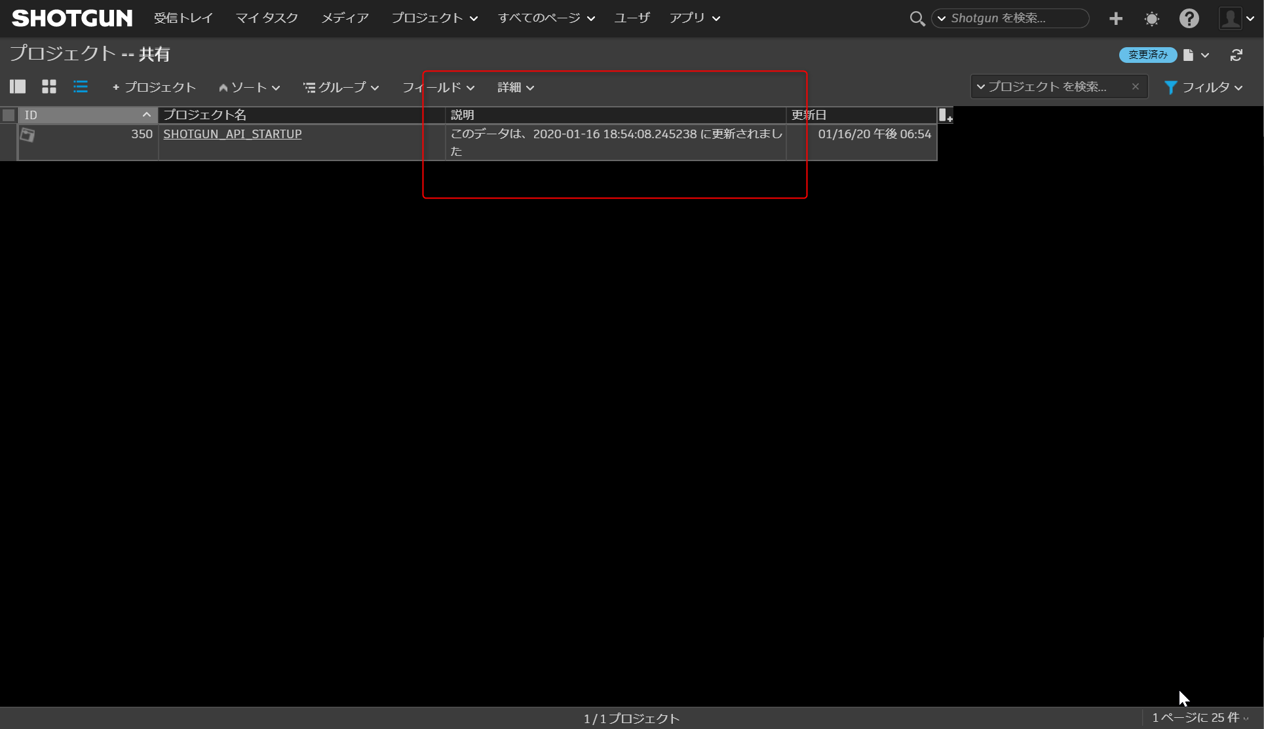Open the ソート dropdown
Image resolution: width=1264 pixels, height=729 pixels.
[x=249, y=87]
